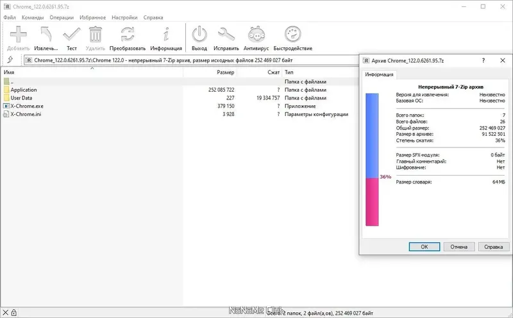Viewport: 513px width, 318px height.
Task: Click the Справка button in dialog
Action: (x=493, y=247)
